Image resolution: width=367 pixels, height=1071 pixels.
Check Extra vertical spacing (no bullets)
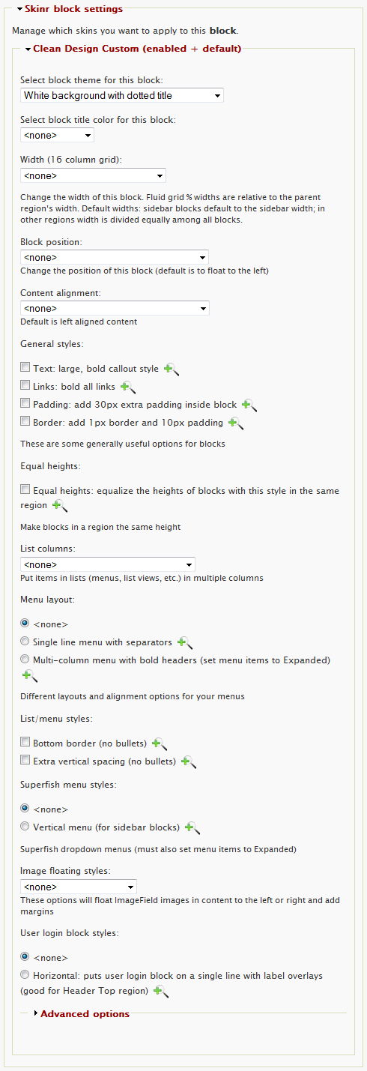(25, 760)
